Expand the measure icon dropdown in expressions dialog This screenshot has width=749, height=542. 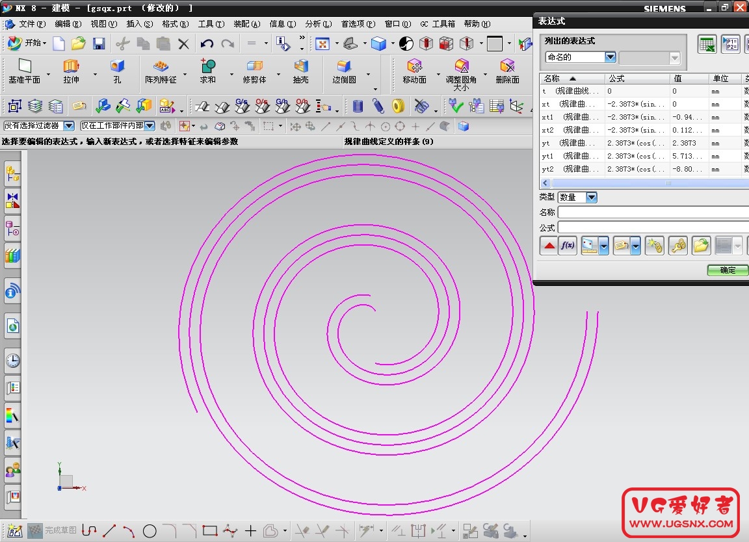[x=604, y=246]
